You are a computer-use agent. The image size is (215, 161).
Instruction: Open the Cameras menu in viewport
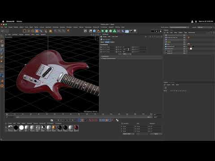(x=15, y=34)
